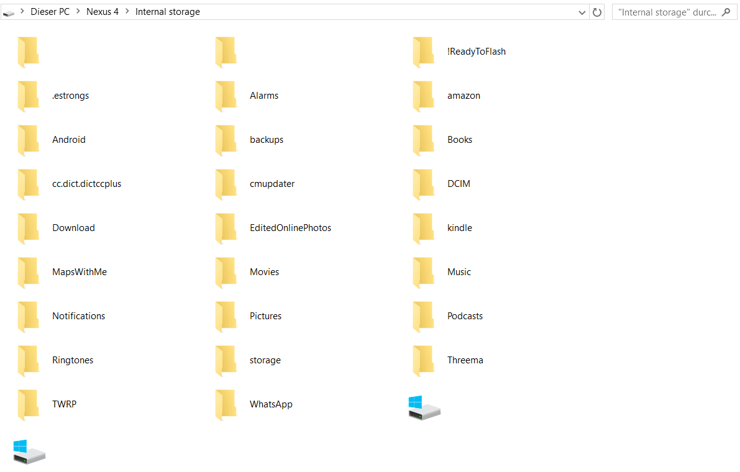Image resolution: width=740 pixels, height=472 pixels.
Task: Click the "Download" label
Action: 73,228
